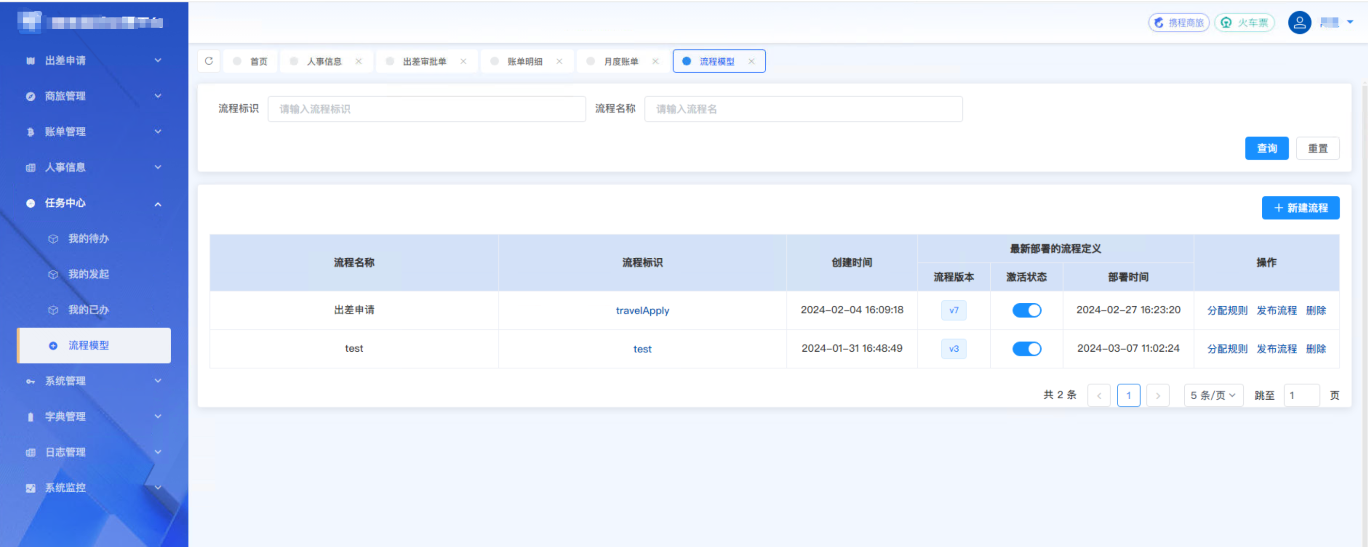Click 删除 for test row
This screenshot has height=547, width=1368.
[1316, 349]
